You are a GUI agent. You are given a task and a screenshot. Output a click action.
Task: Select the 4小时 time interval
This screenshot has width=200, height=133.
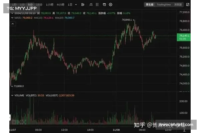pos(60,5)
